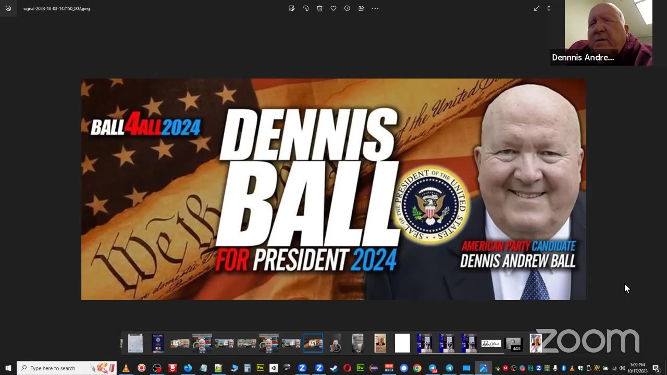Viewport: 667px width, 375px height.
Task: Open the dark blue poster thumbnail
Action: point(158,343)
